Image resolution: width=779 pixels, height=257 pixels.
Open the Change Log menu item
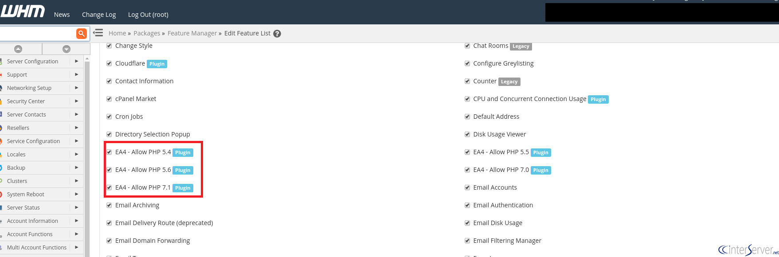tap(99, 15)
